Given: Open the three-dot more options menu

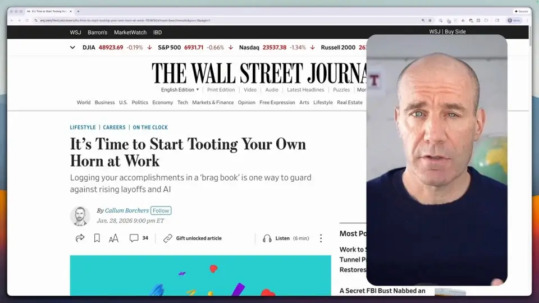Looking at the screenshot, I should click(321, 238).
